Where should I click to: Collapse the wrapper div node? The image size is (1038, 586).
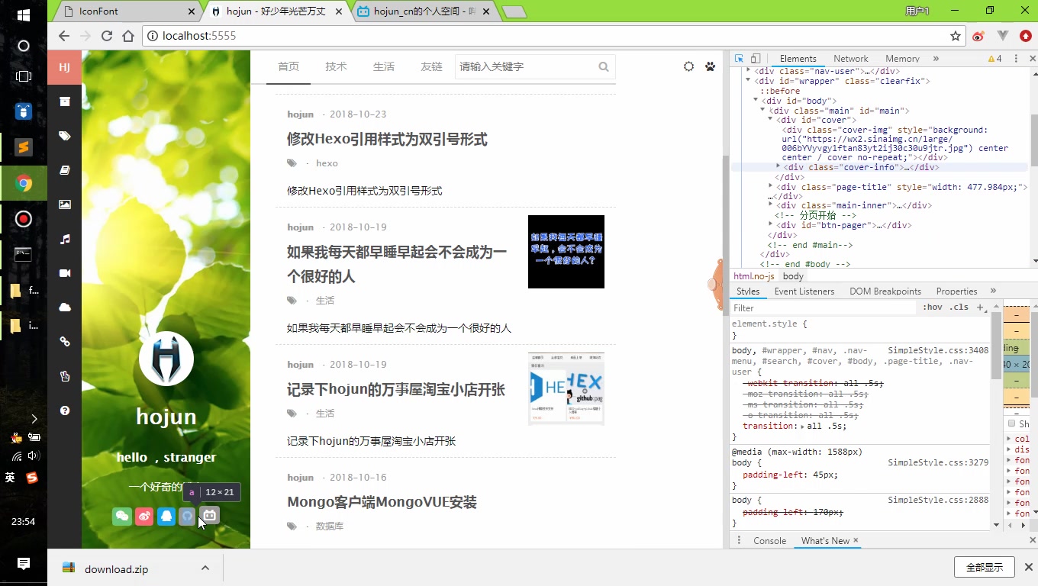tap(749, 81)
